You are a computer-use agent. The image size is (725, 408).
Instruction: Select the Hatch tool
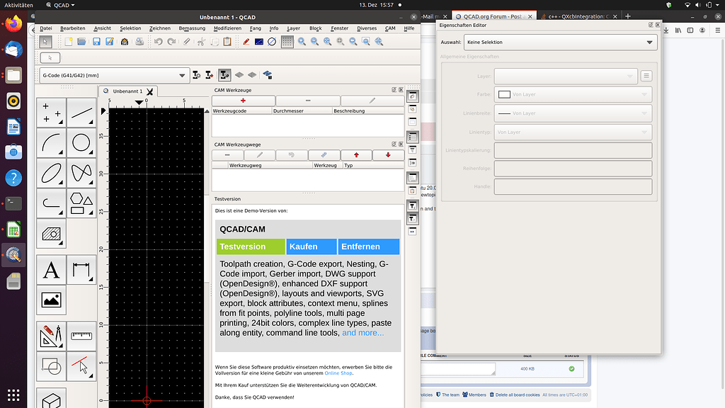click(51, 234)
